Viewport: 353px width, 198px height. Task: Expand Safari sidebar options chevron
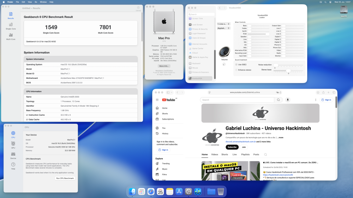pos(172,92)
